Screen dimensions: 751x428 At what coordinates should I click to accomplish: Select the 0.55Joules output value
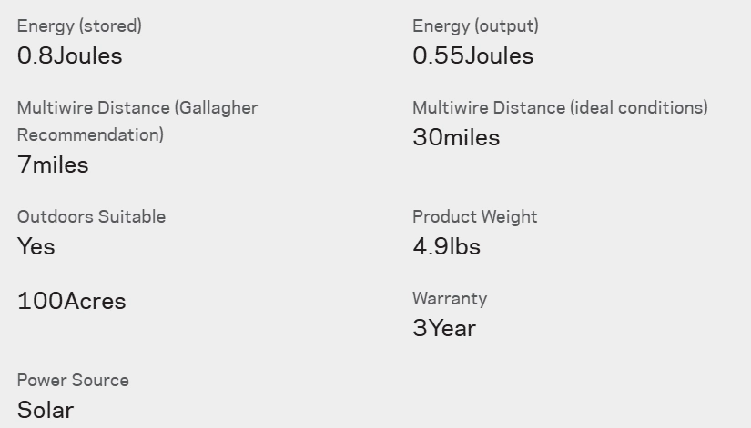(x=473, y=56)
